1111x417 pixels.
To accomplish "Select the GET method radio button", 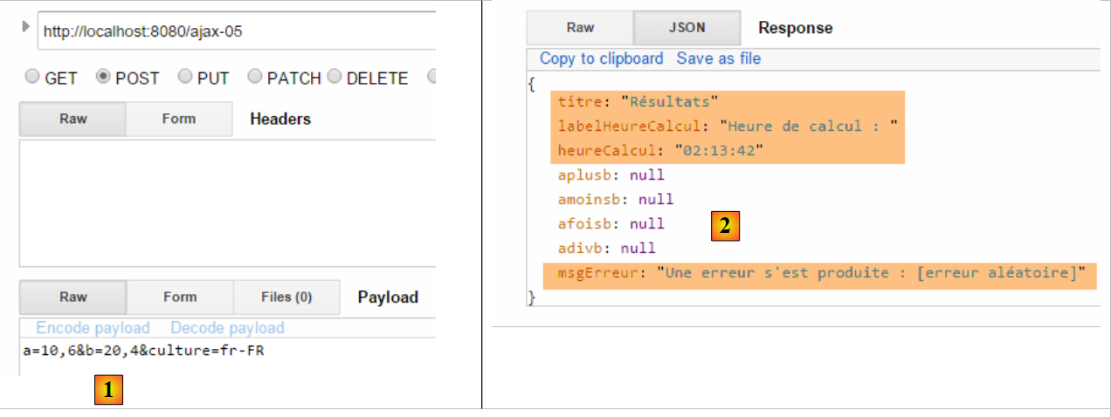I will [32, 77].
